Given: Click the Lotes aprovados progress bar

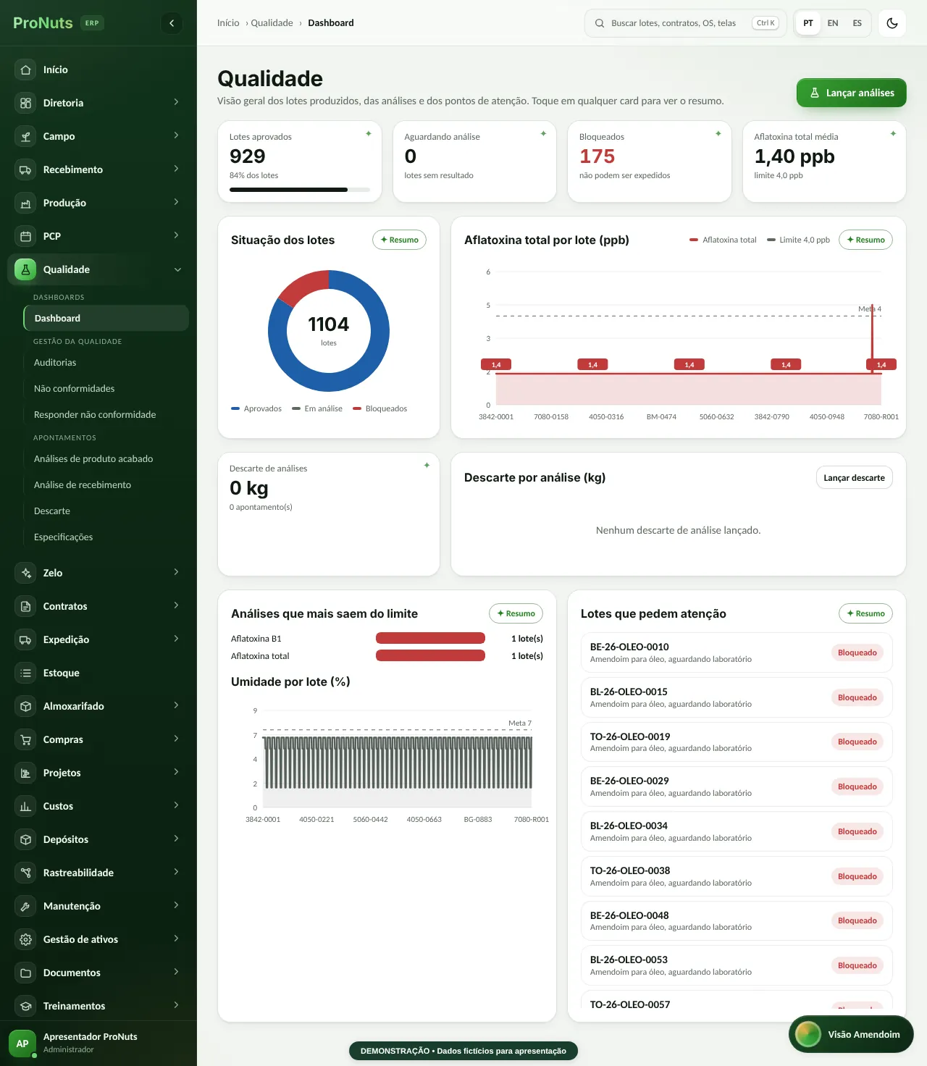Looking at the screenshot, I should [300, 190].
